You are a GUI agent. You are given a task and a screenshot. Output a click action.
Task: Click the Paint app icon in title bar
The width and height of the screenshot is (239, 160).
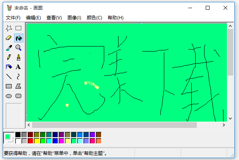(x=9, y=8)
